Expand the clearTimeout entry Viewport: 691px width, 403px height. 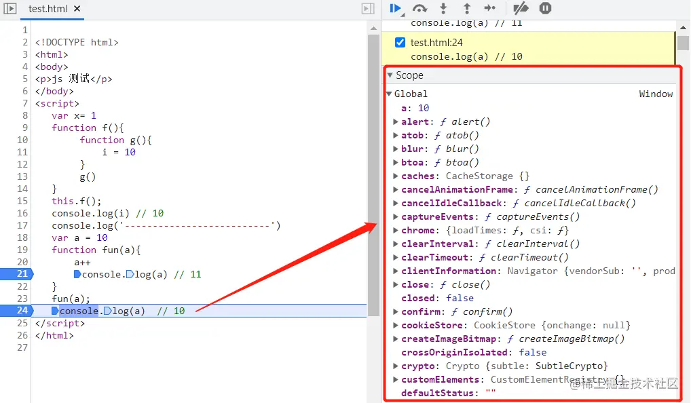(396, 257)
